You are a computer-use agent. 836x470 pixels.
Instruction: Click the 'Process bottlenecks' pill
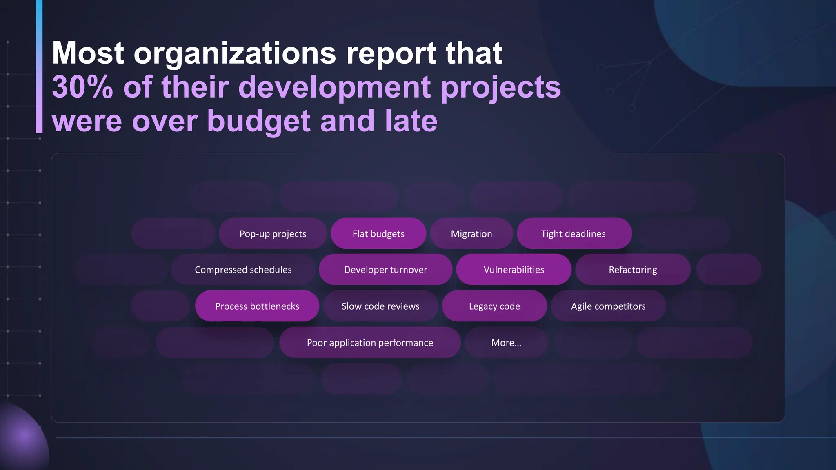[257, 306]
